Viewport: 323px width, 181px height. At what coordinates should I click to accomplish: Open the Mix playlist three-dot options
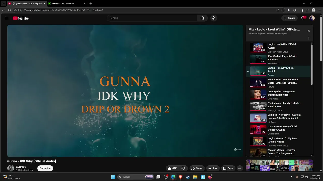[309, 38]
